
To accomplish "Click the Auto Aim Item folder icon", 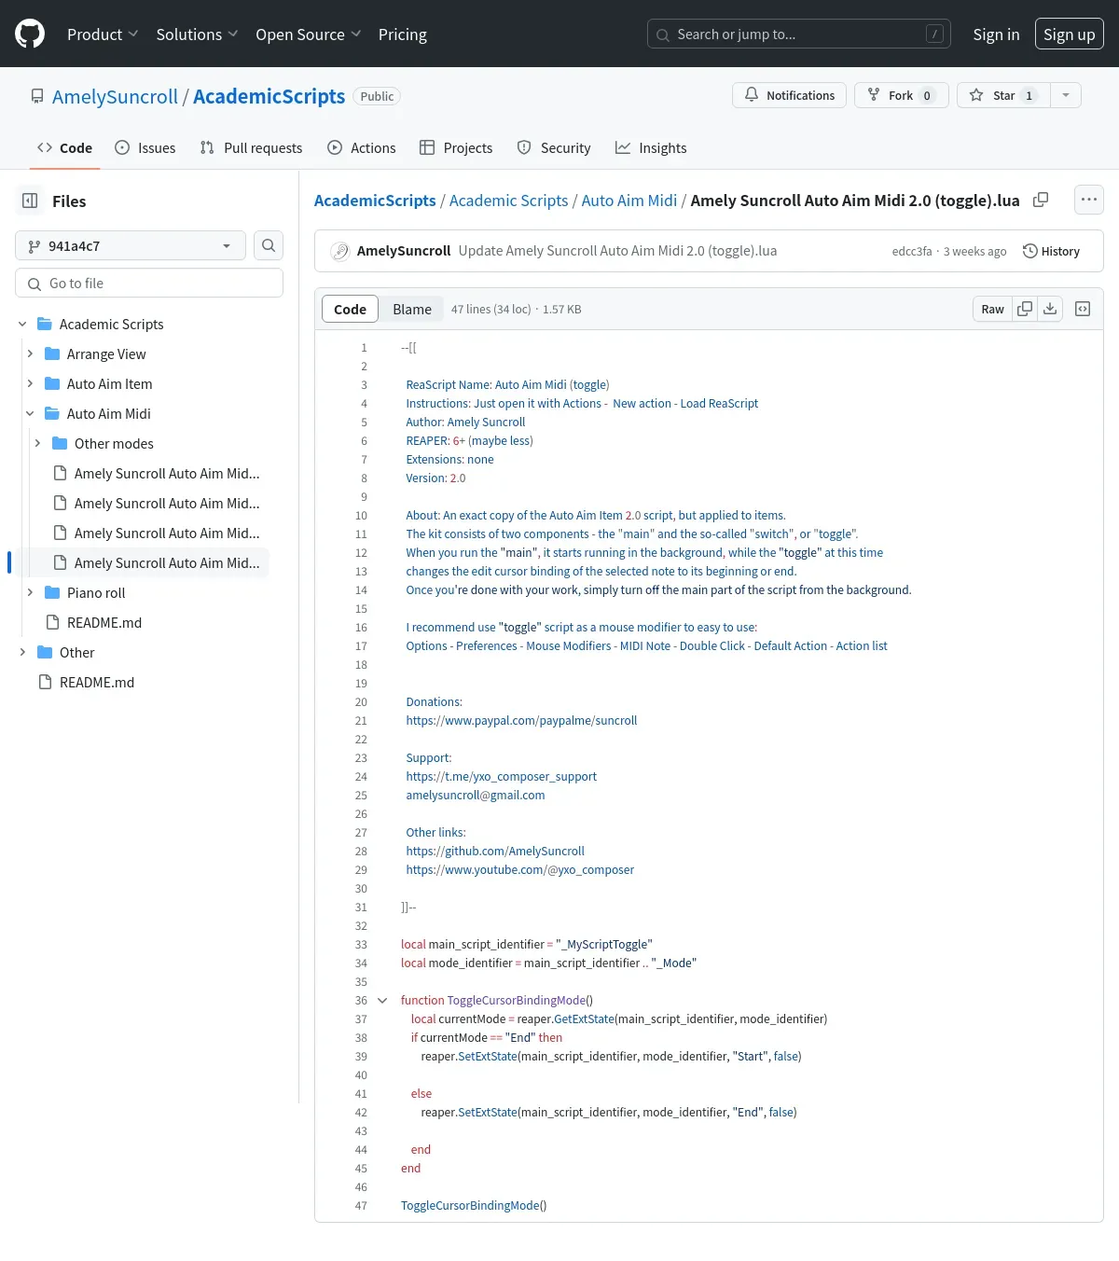I will pos(52,383).
